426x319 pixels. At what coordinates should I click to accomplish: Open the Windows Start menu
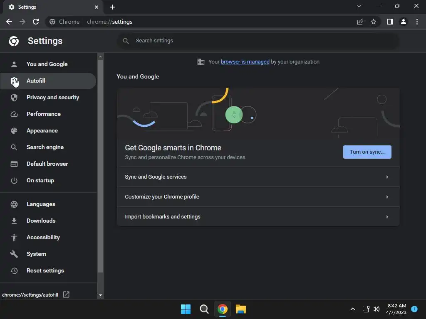(x=186, y=309)
